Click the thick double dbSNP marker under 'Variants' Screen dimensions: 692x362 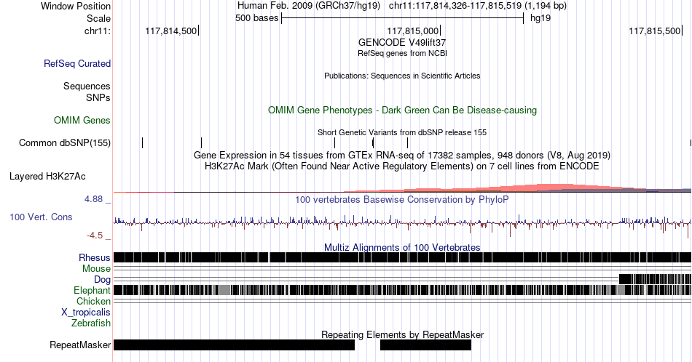tap(373, 142)
